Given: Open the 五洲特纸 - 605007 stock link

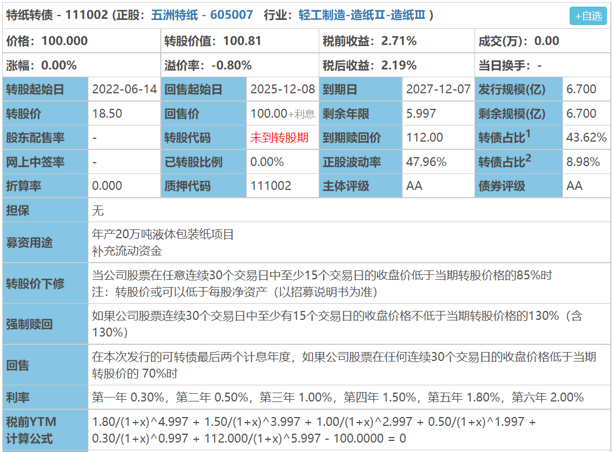Looking at the screenshot, I should click(x=202, y=15).
